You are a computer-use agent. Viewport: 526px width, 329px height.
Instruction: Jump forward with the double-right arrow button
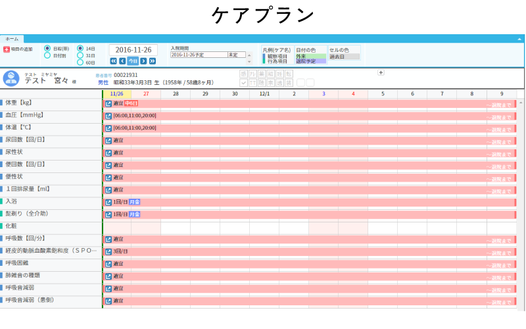[x=153, y=61]
